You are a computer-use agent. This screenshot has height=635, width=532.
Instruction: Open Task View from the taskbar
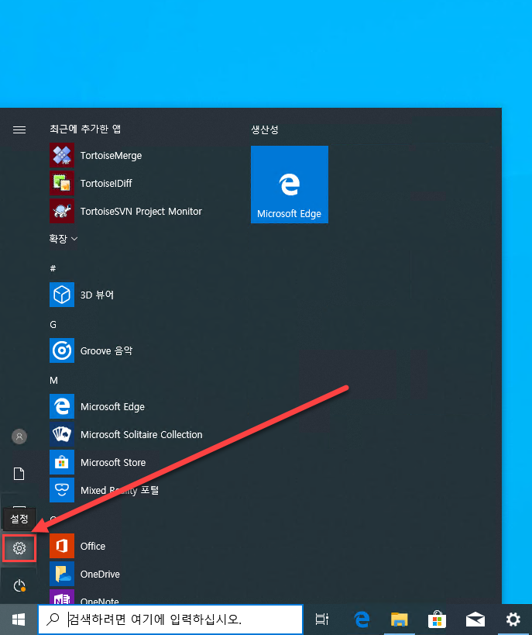pyautogui.click(x=322, y=619)
